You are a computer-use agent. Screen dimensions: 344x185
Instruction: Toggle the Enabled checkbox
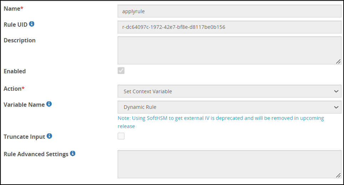click(x=121, y=70)
